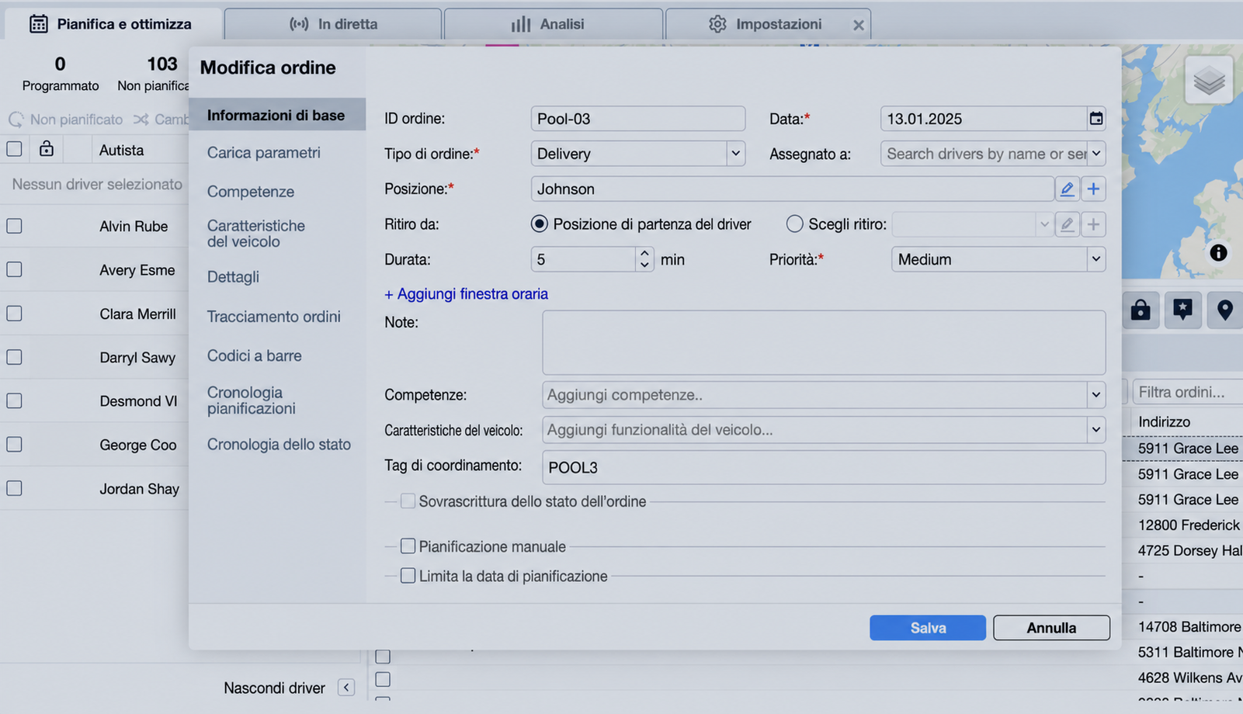Switch to the Analisi tab
1243x714 pixels.
553,24
